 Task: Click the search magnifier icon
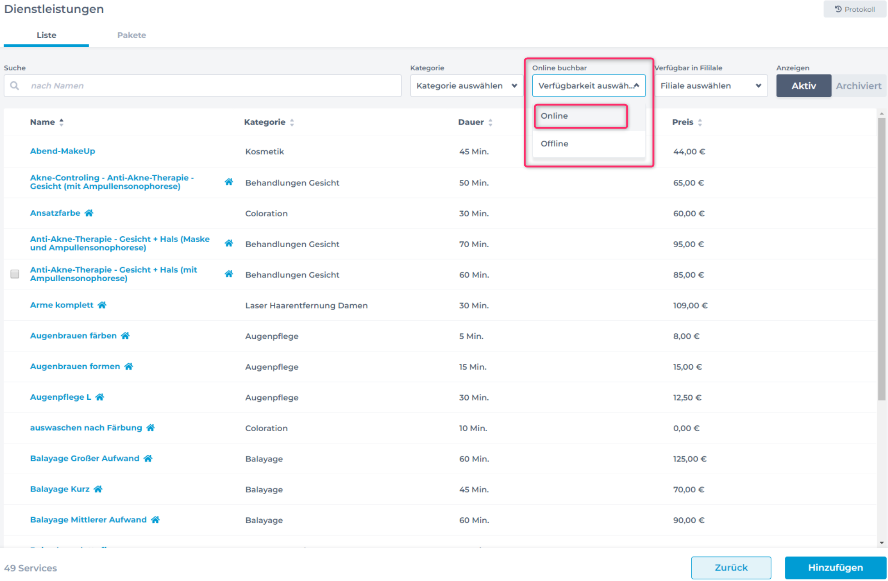tap(15, 86)
